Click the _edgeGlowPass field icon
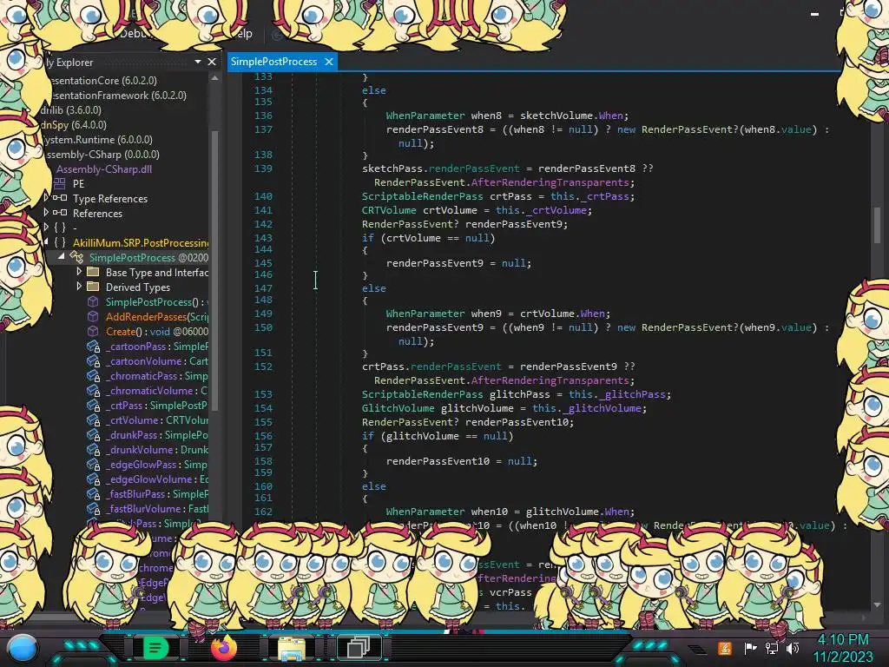The width and height of the screenshot is (889, 667). tap(94, 465)
